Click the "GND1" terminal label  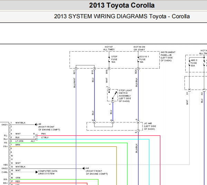[x=4, y=125]
